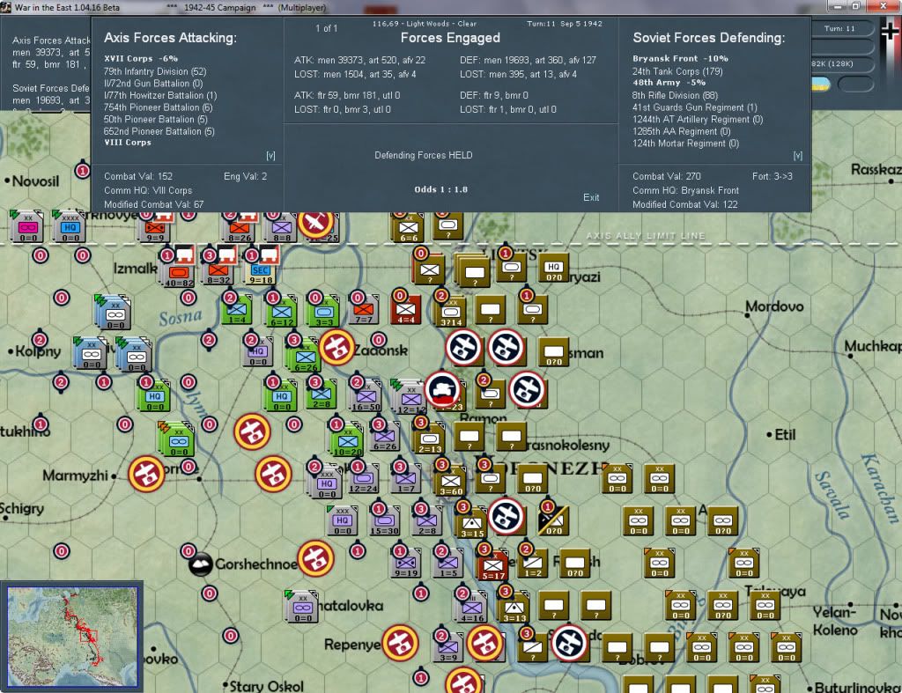Screen dimensions: 902x693
Task: Select the 16=50 infantry counter
Action: (x=366, y=397)
